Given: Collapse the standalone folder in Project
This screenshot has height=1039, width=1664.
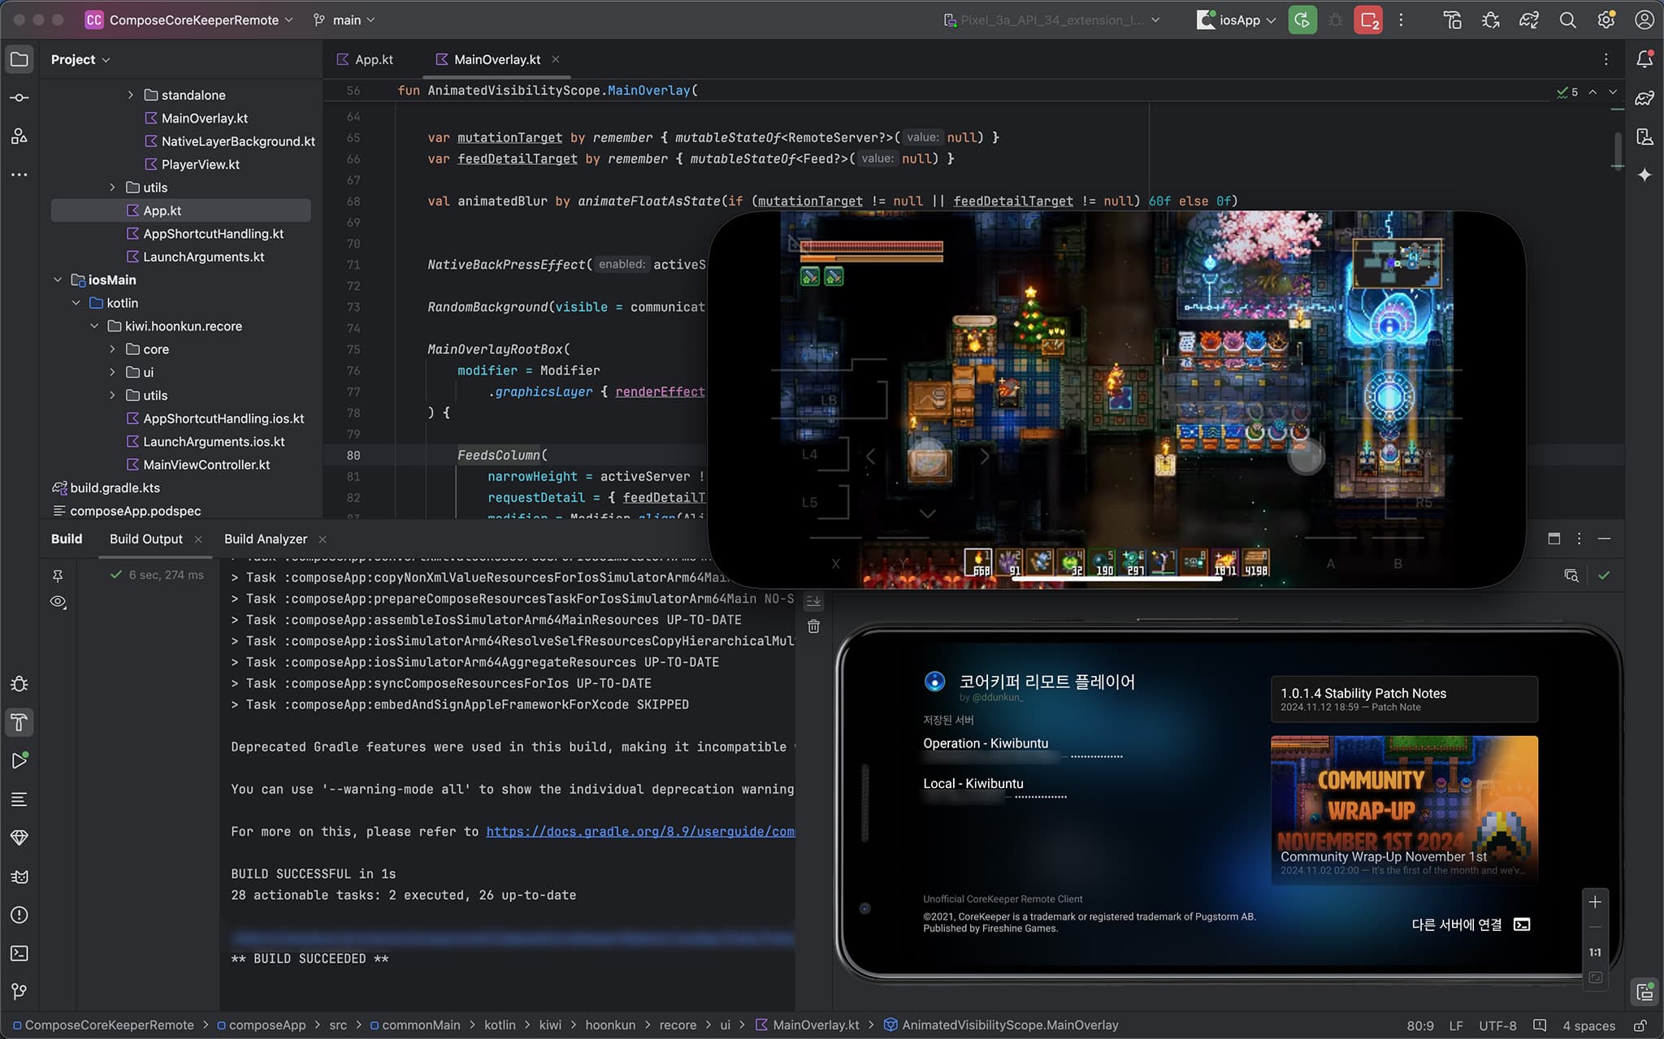Looking at the screenshot, I should [129, 94].
